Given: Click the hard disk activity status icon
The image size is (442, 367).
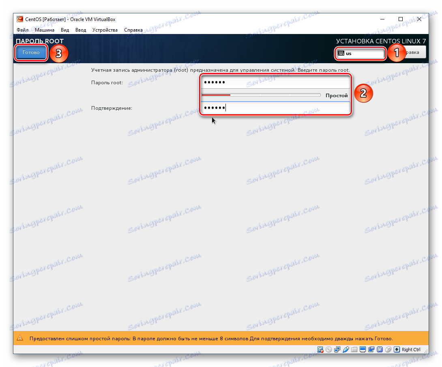Looking at the screenshot, I should click(320, 350).
